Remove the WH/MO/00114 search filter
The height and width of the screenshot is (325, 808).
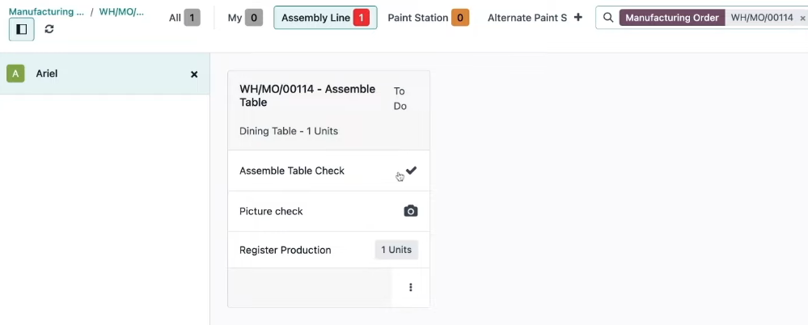coord(802,18)
